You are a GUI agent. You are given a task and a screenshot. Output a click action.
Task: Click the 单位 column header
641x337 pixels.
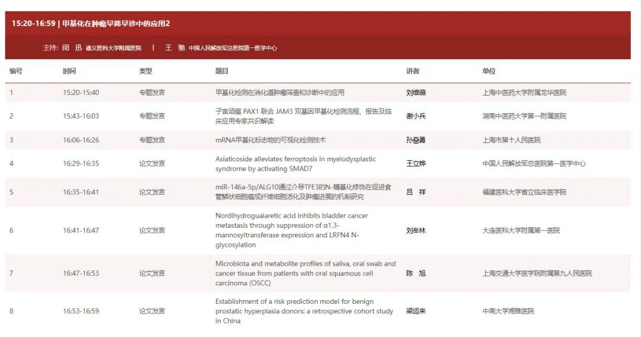point(489,71)
